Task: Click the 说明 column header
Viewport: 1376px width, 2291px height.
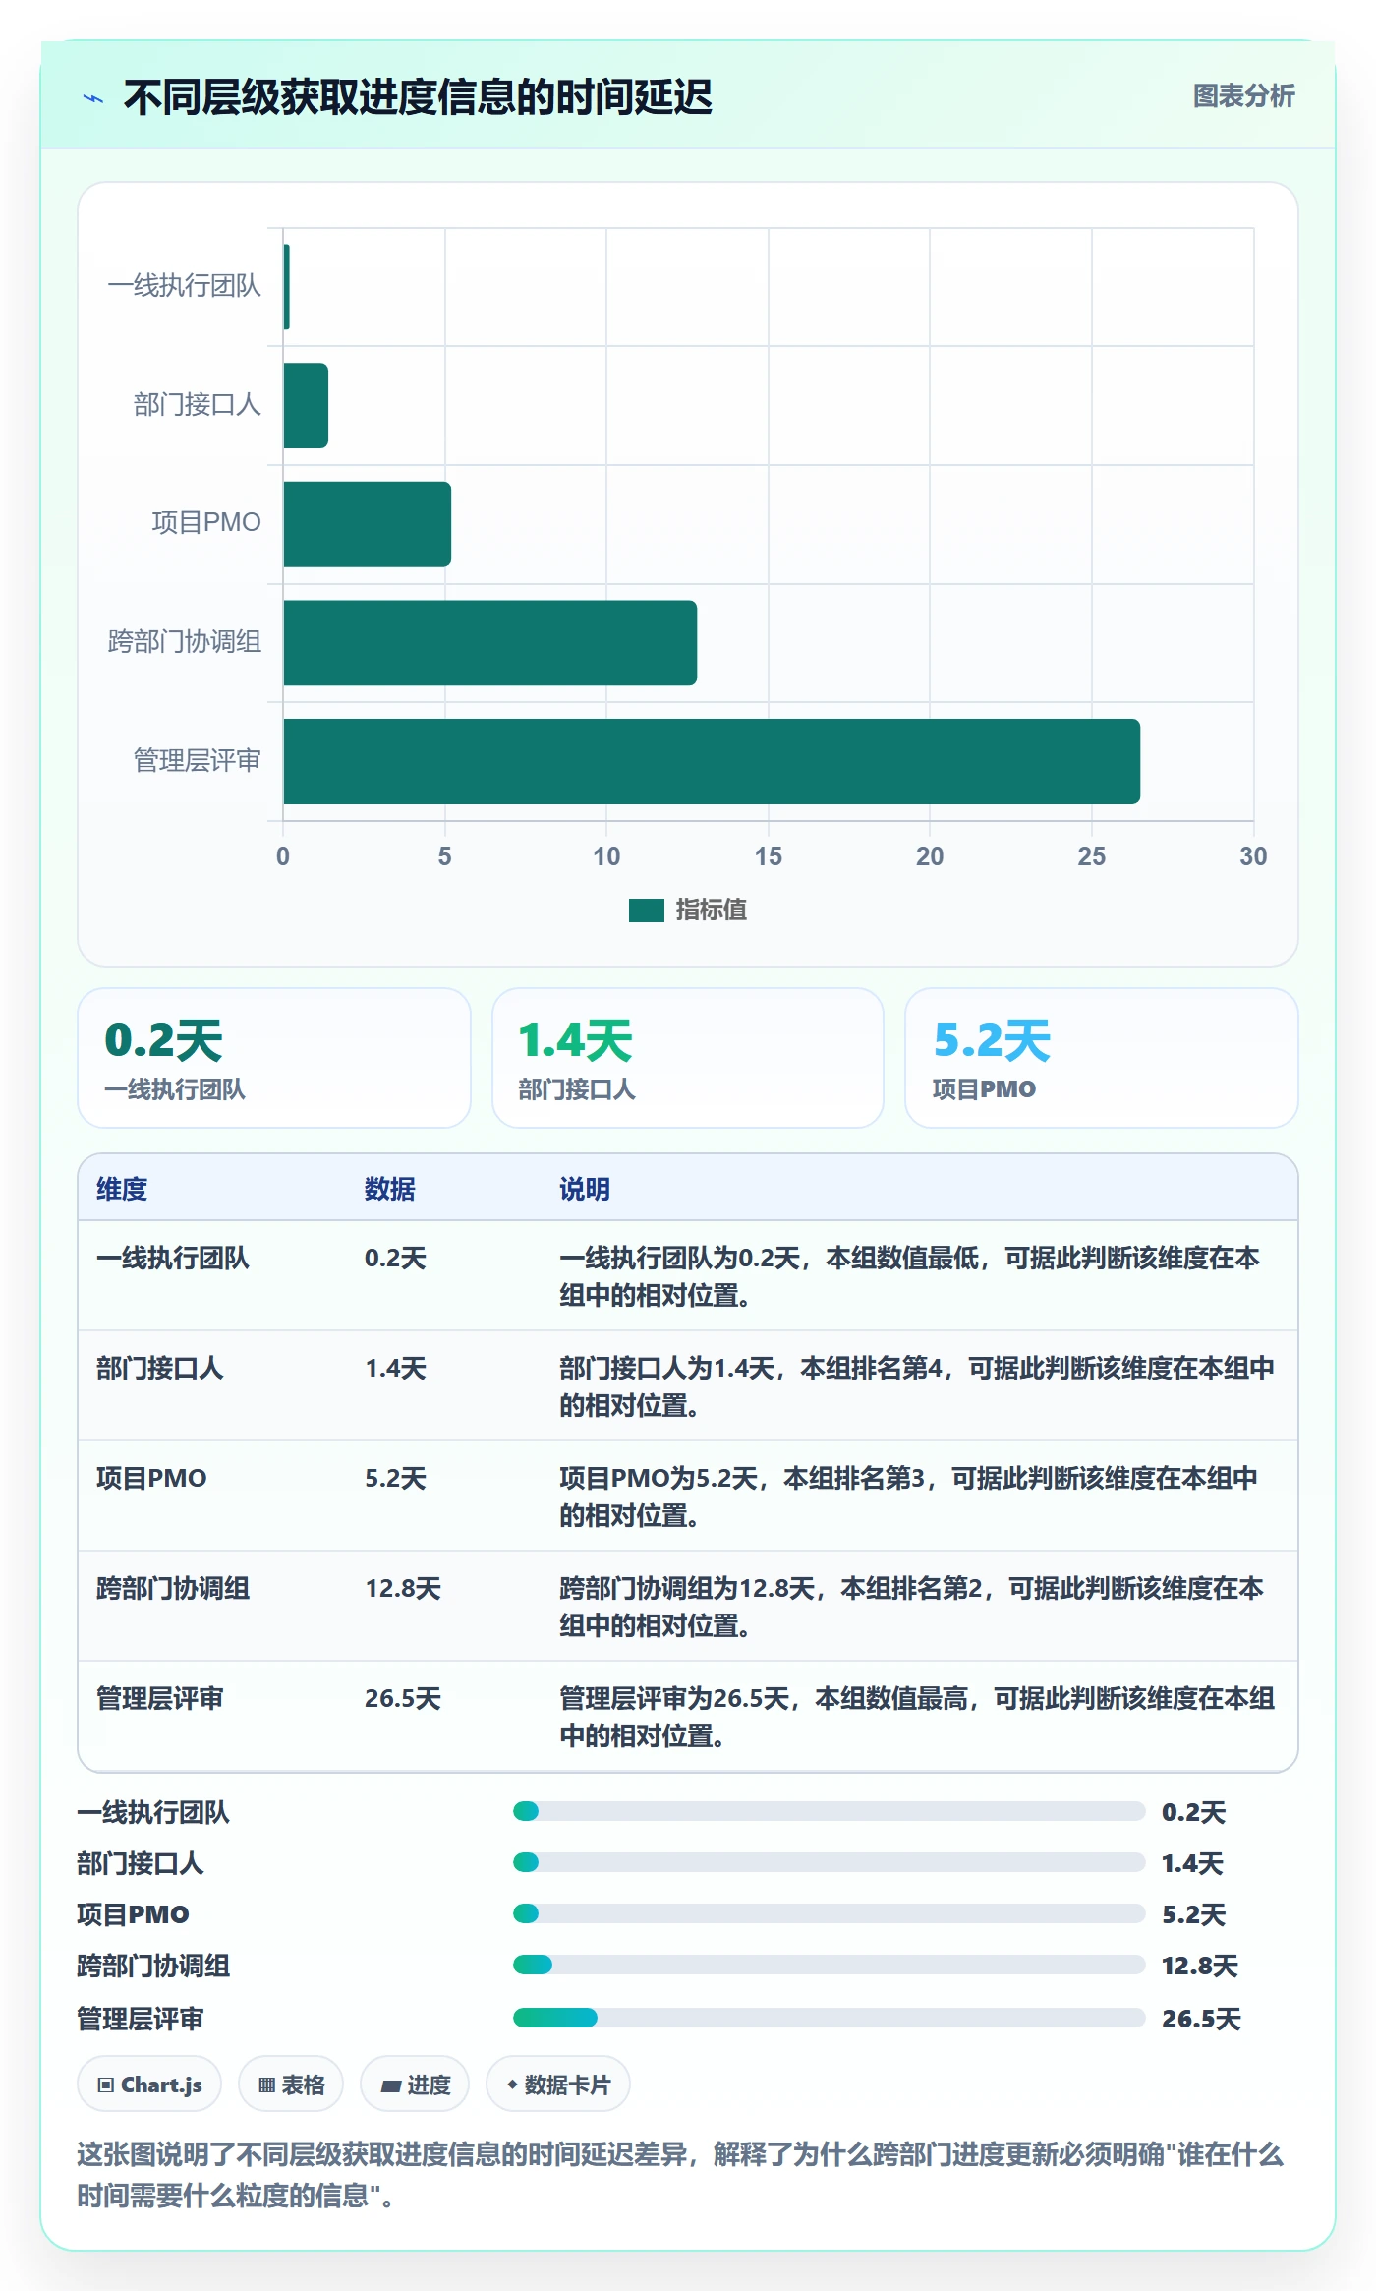Action: coord(585,1189)
